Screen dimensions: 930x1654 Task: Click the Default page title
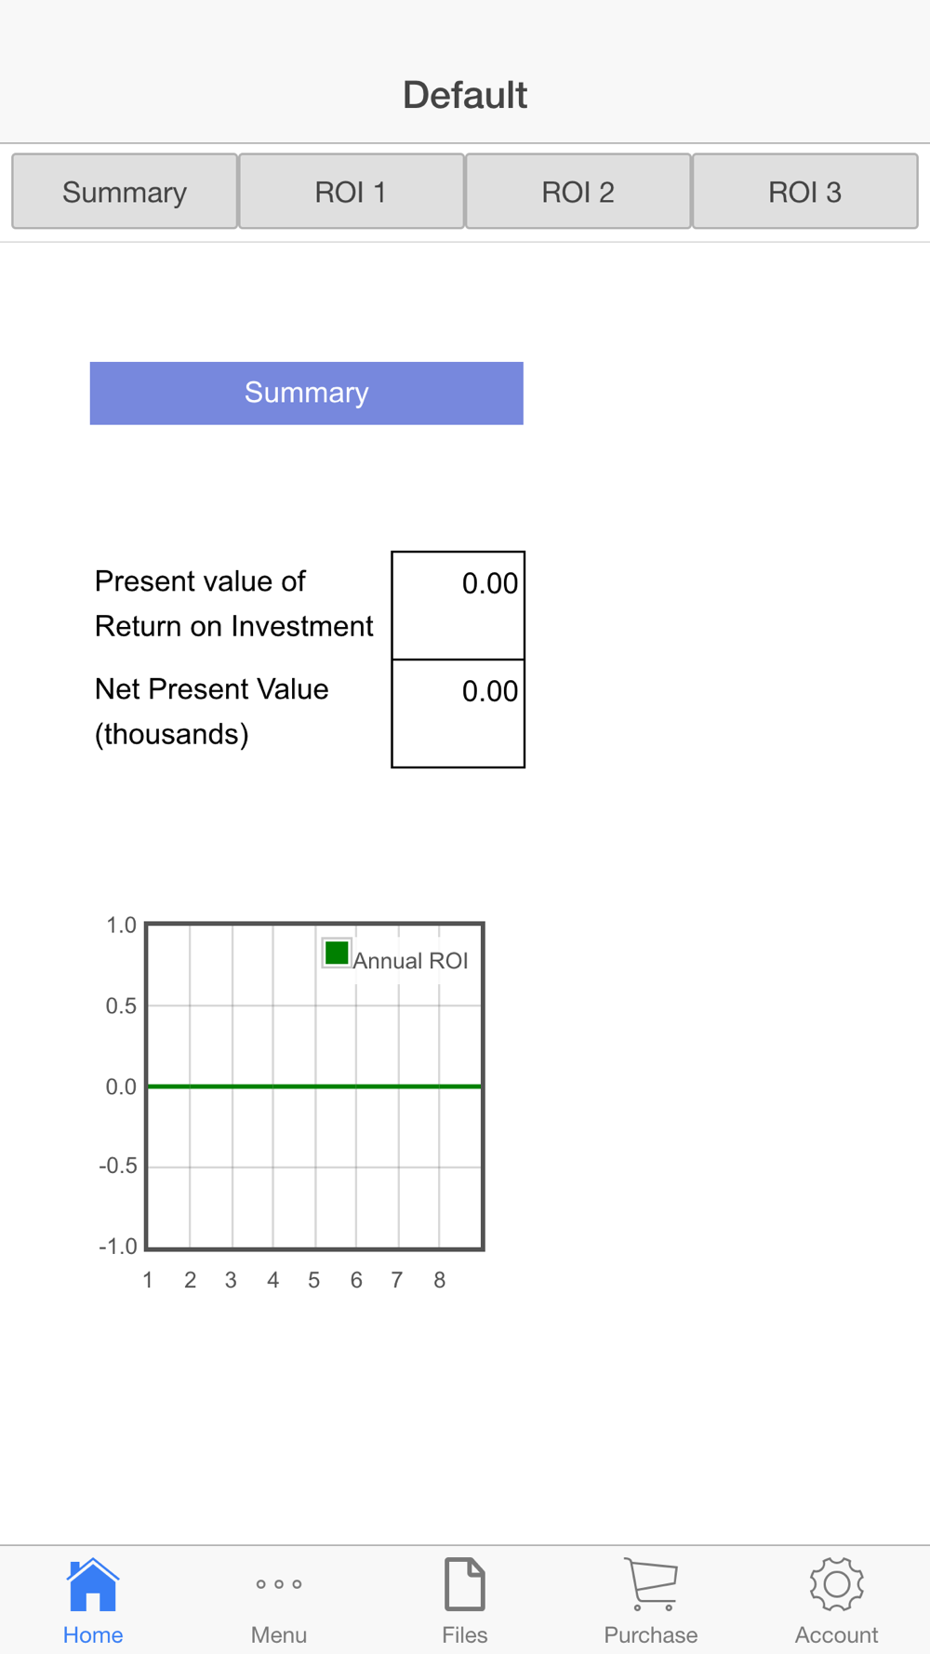point(465,95)
